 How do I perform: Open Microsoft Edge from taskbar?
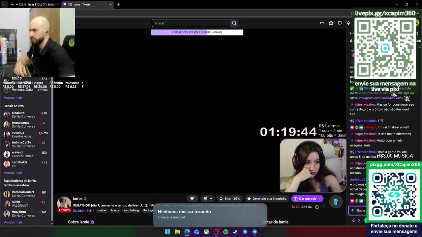pyautogui.click(x=187, y=232)
